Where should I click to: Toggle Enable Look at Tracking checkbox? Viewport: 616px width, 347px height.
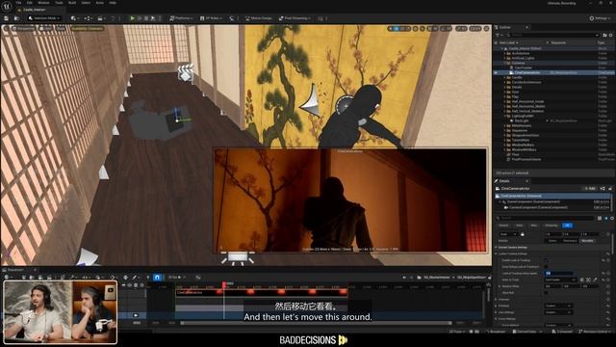click(x=546, y=260)
